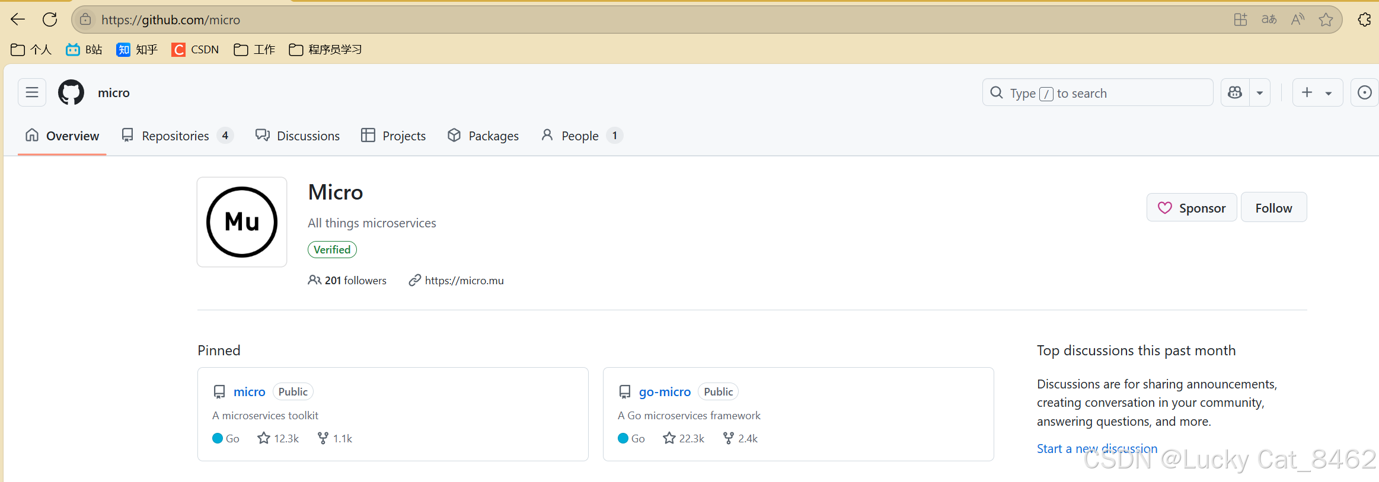
Task: Go back with the browser back arrow
Action: (x=18, y=20)
